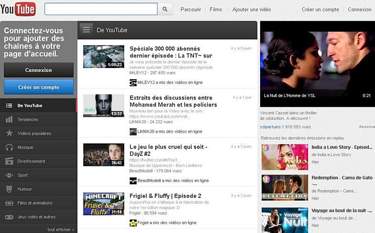The image size is (375, 233).
Task: Select Musique category
Action: (x=38, y=147)
